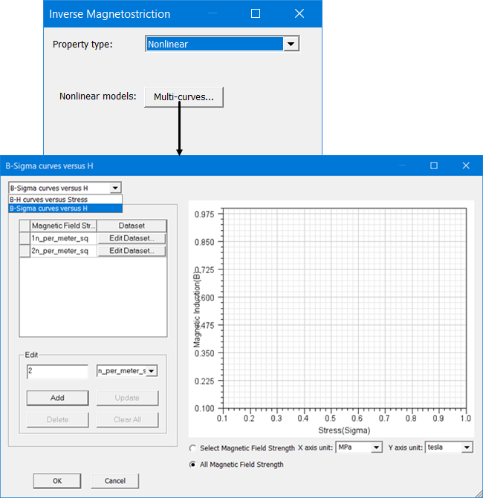Click the Cancel button
Image resolution: width=483 pixels, height=498 pixels.
pyautogui.click(x=114, y=481)
